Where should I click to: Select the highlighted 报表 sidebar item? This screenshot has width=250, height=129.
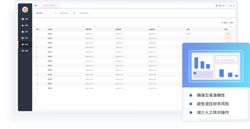tap(25, 44)
